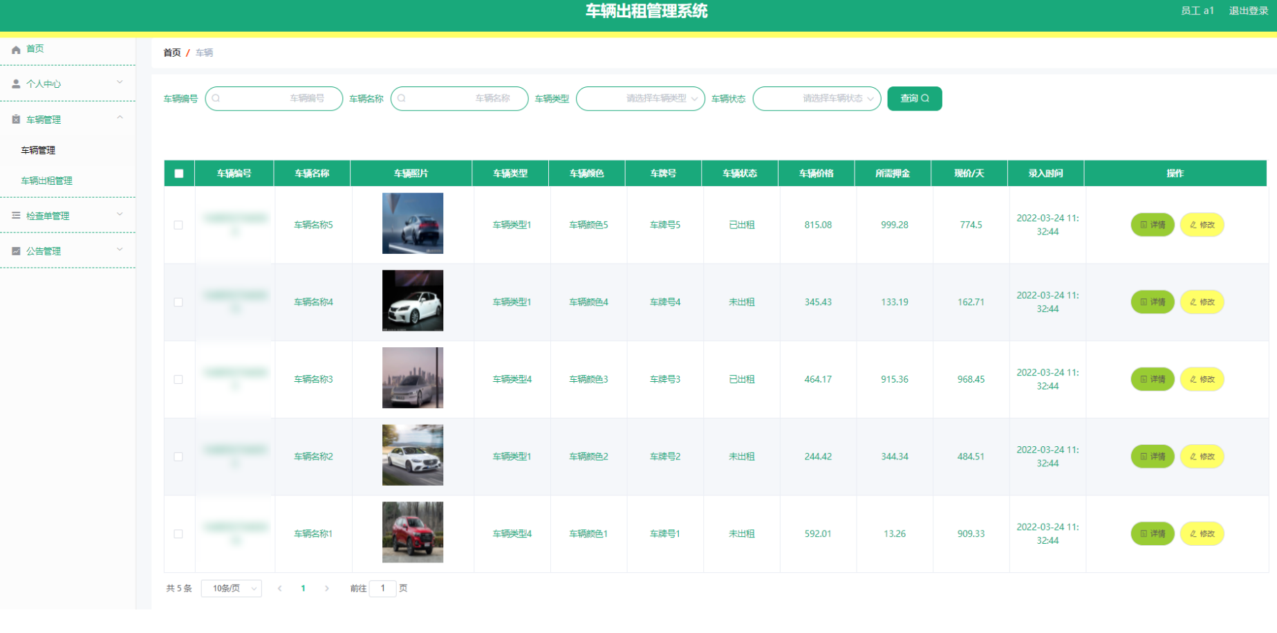
Task: Click the price cell 345.43
Action: click(x=818, y=302)
